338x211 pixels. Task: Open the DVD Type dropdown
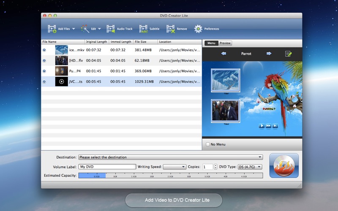pyautogui.click(x=250, y=167)
